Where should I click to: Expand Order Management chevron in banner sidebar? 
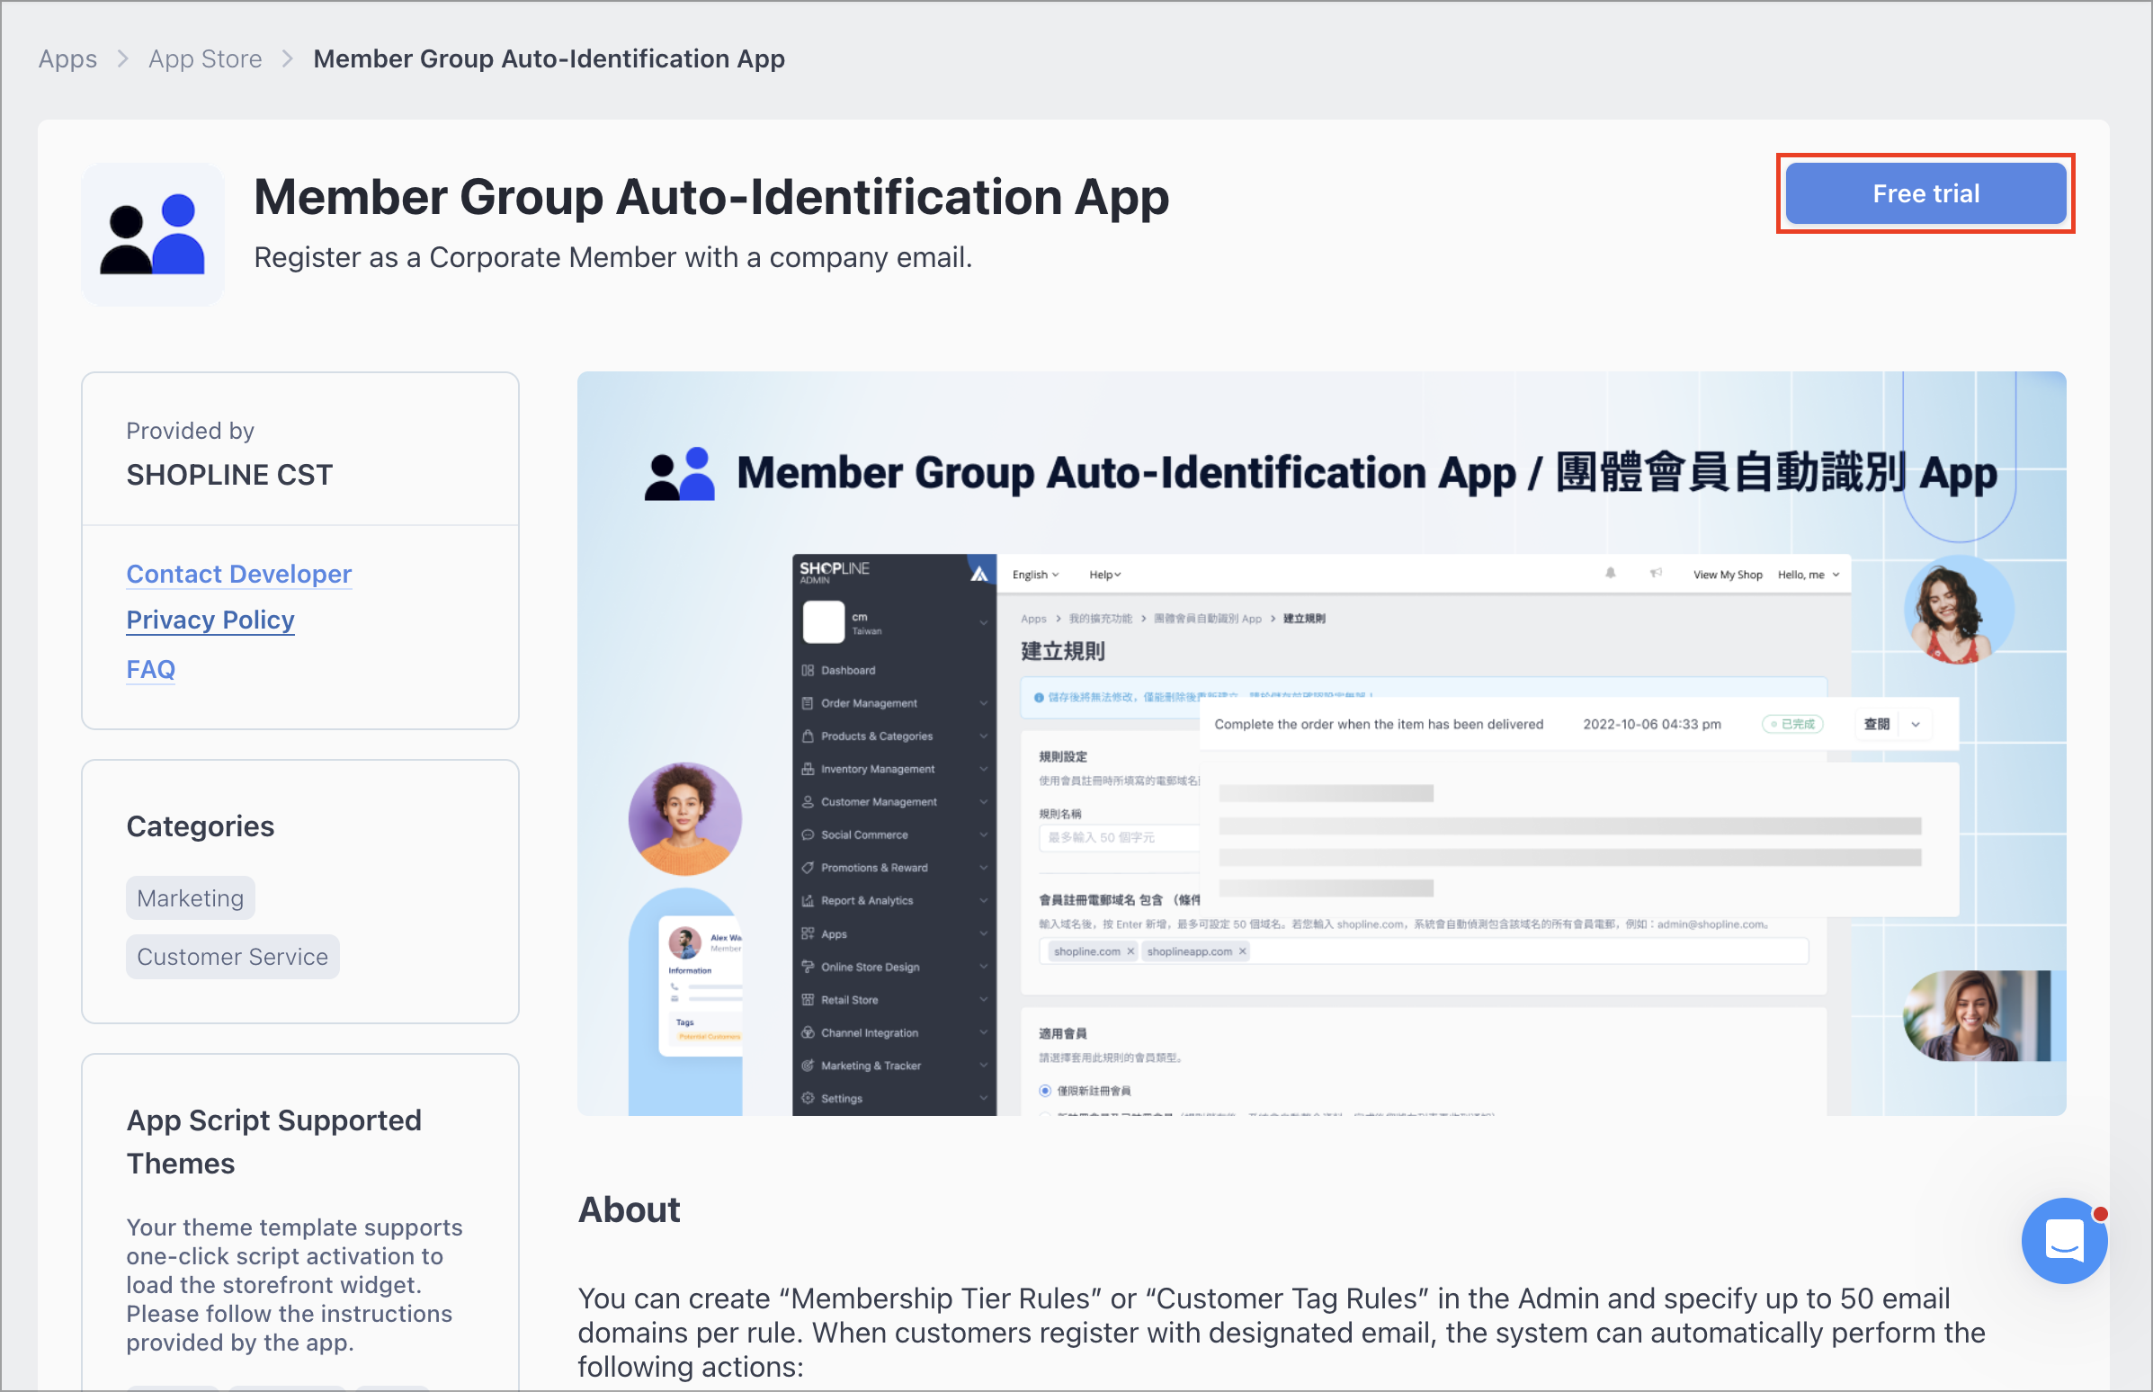tap(983, 703)
